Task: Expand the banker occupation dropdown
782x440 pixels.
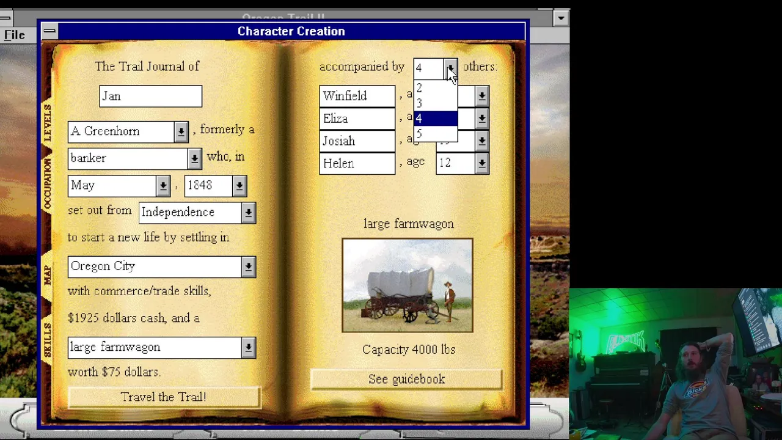Action: point(194,158)
